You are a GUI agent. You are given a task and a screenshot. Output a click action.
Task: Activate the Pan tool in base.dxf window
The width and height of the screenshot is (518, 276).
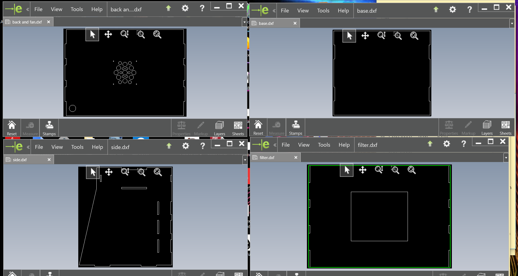(365, 36)
